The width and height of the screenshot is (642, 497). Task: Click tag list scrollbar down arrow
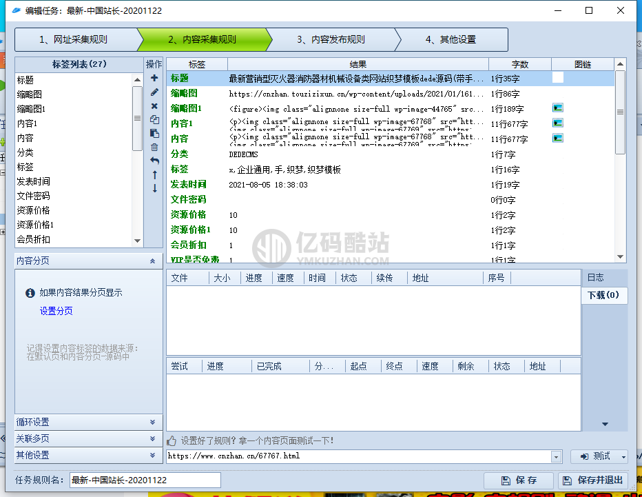point(138,241)
